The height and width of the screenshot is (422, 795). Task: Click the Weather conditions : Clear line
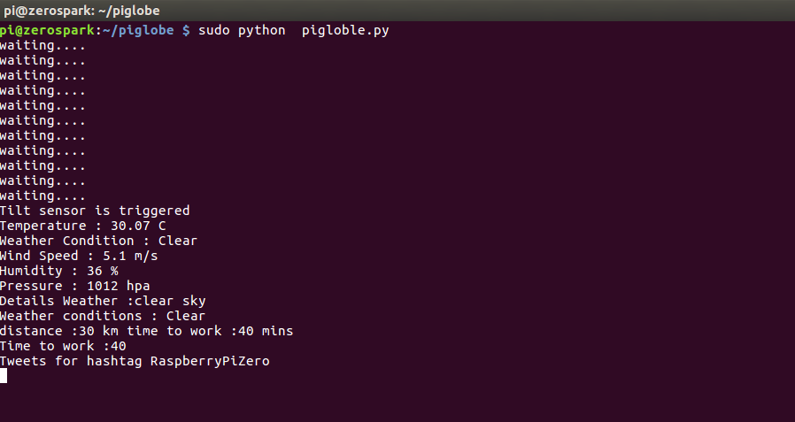click(x=103, y=316)
